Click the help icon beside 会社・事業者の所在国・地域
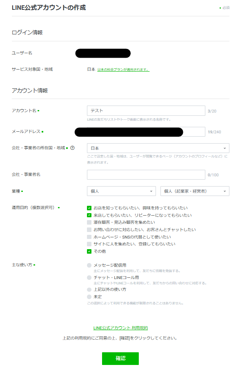Viewport: 238px width, 367px height. click(72, 148)
